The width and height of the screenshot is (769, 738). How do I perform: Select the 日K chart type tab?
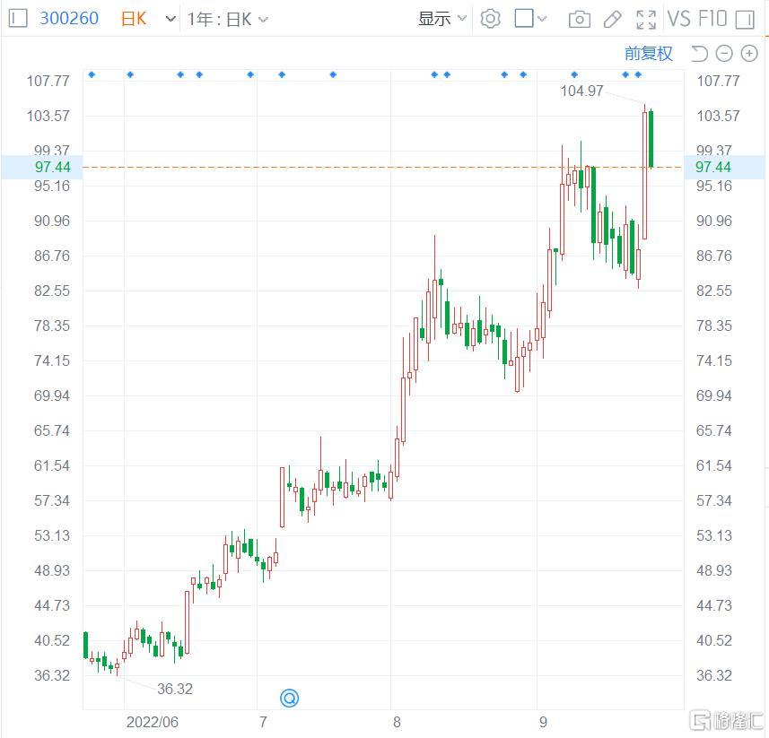point(134,19)
